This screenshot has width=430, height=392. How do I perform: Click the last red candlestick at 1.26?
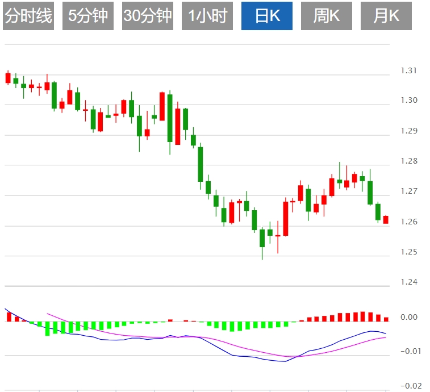[386, 220]
